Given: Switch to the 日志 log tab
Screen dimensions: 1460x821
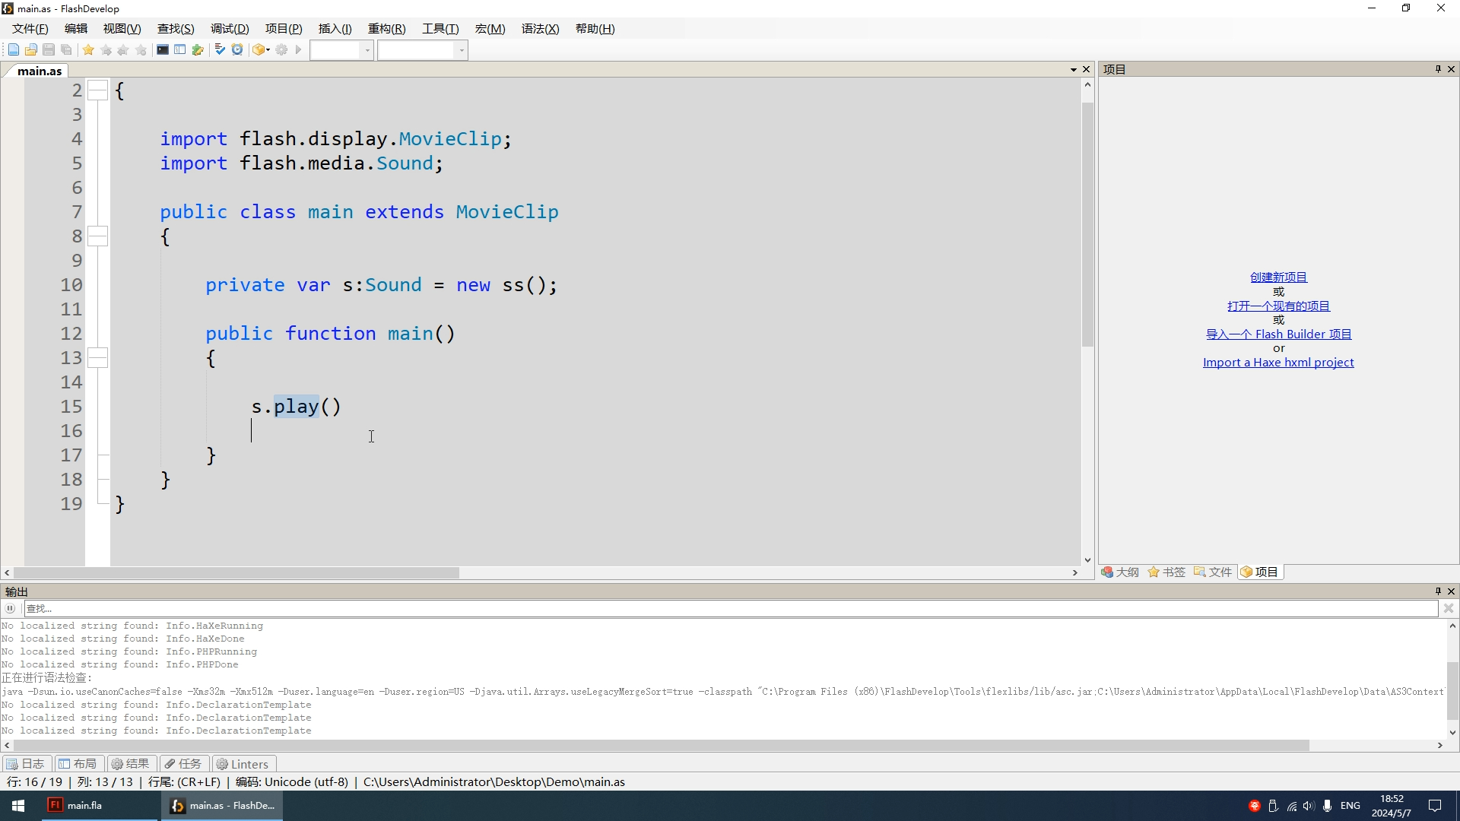Looking at the screenshot, I should click(26, 764).
